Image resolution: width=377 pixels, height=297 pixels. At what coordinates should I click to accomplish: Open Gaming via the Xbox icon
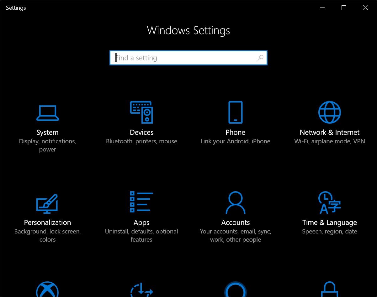(x=47, y=290)
